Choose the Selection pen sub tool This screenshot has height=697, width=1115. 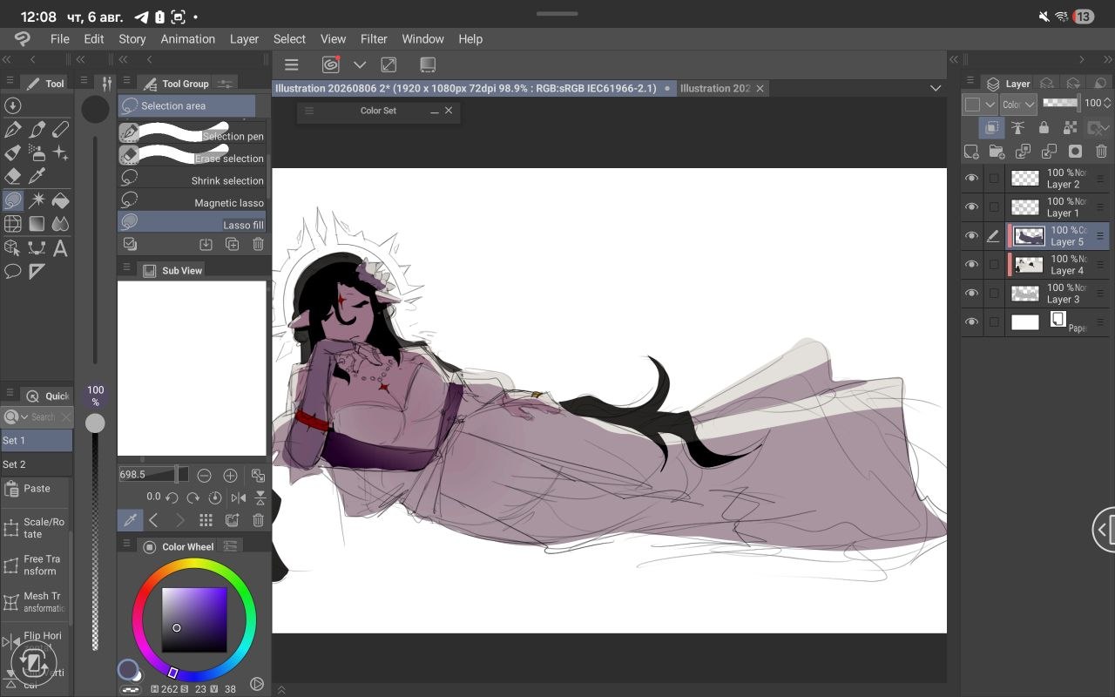[192, 136]
